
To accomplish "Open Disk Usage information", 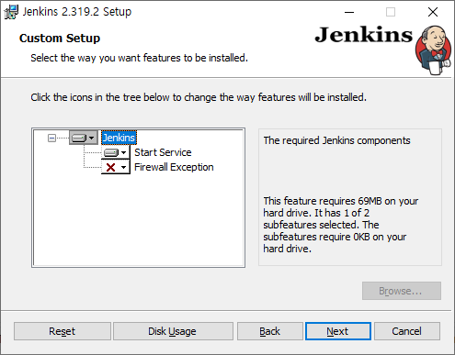I will [x=173, y=331].
